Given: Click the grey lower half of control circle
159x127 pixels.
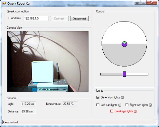Looking at the screenshot, I should [124, 55].
